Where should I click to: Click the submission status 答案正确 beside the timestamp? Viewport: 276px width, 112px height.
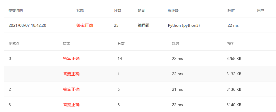(x=85, y=26)
